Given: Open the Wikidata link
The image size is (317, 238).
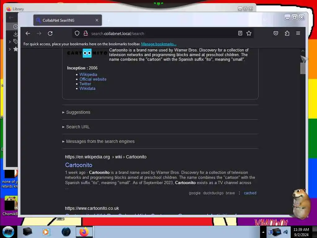Looking at the screenshot, I should click(87, 88).
